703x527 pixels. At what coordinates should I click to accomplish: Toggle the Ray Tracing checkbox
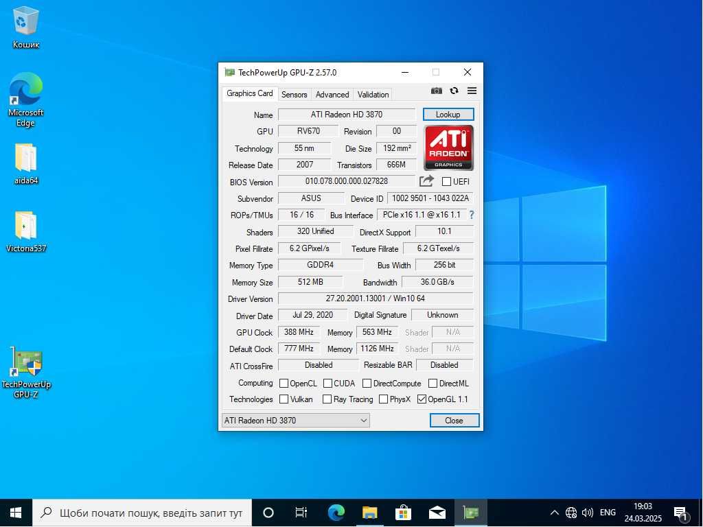327,399
